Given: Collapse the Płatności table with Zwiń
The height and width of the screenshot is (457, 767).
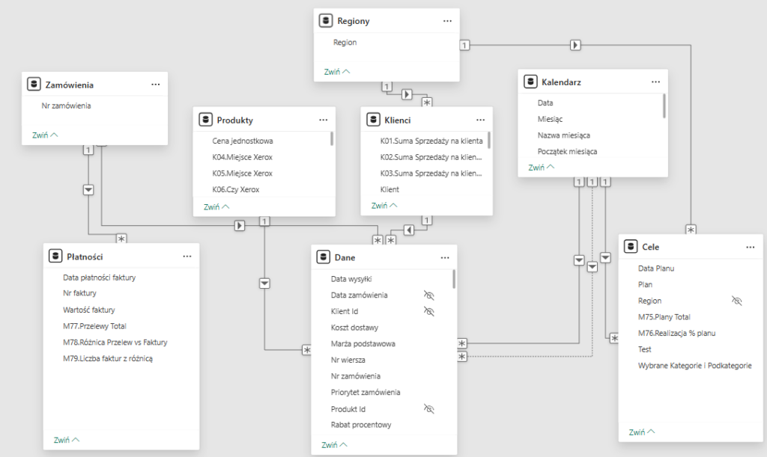Looking at the screenshot, I should pos(67,440).
